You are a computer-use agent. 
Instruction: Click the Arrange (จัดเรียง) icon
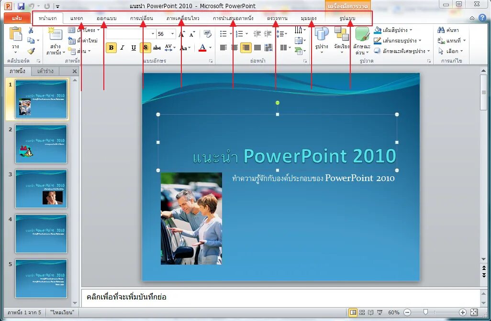[341, 34]
